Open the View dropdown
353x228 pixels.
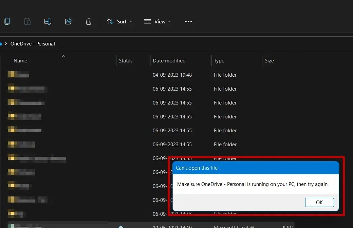coord(157,21)
